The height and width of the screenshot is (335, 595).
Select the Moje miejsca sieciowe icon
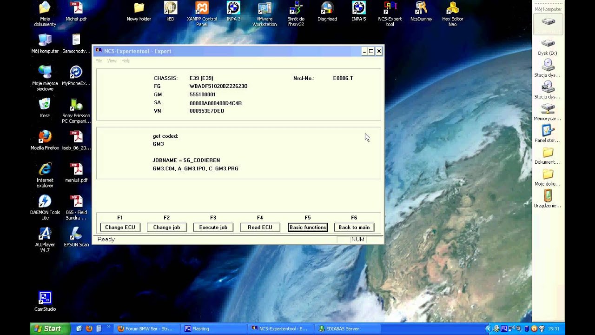coord(45,78)
